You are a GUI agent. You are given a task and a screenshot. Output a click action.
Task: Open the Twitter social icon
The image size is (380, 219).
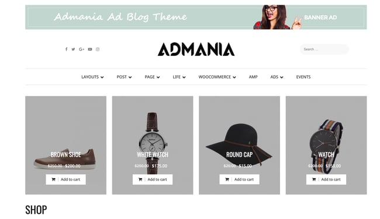coord(73,50)
